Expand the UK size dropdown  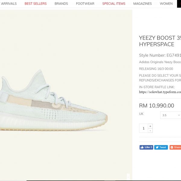click(x=171, y=115)
